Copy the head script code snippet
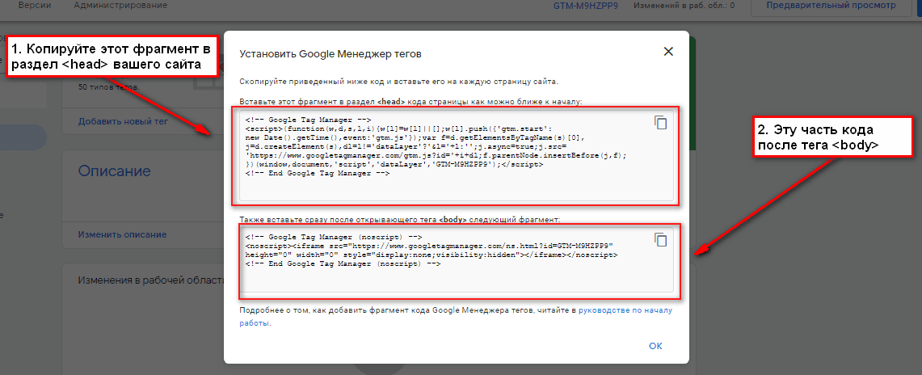The image size is (922, 375). coord(661,122)
